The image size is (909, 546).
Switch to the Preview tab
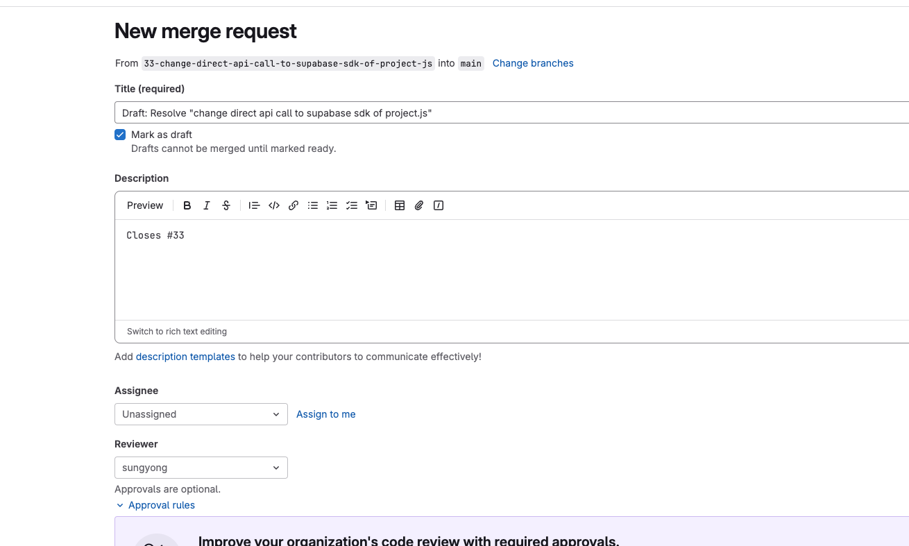click(145, 205)
